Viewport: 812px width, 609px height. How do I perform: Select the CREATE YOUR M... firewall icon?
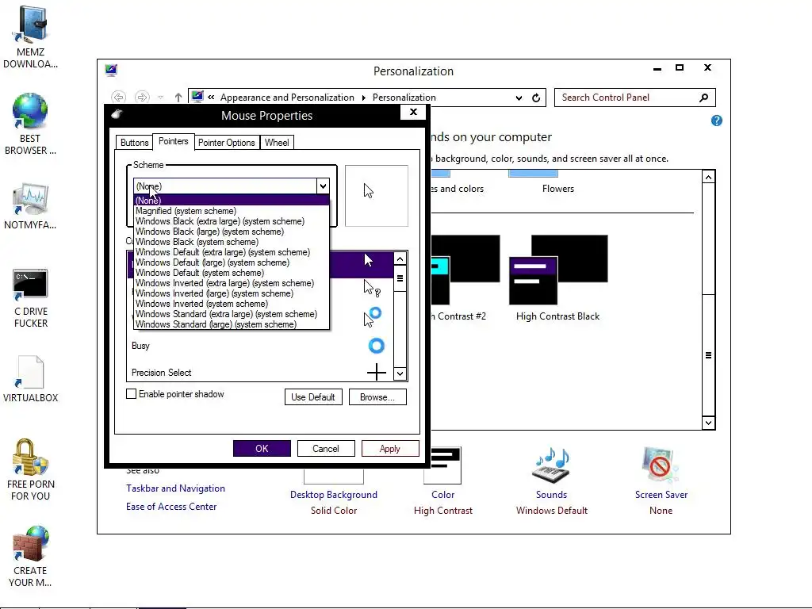[31, 543]
